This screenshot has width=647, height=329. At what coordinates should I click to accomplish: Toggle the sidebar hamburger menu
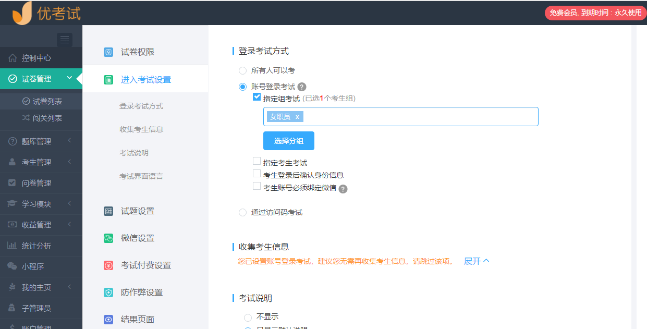[x=64, y=40]
